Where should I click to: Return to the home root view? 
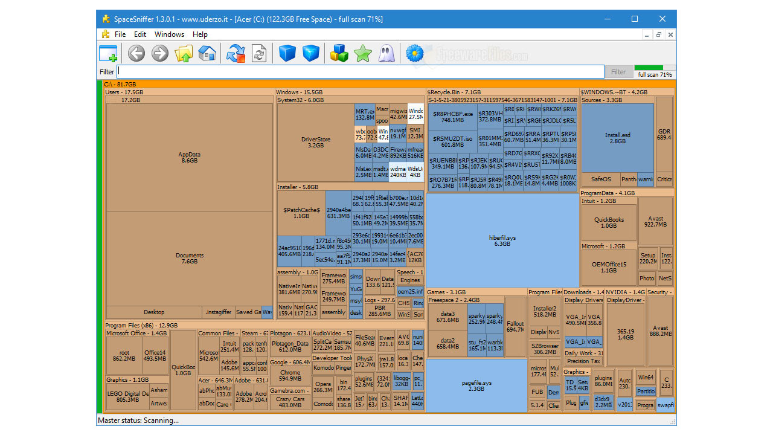207,54
